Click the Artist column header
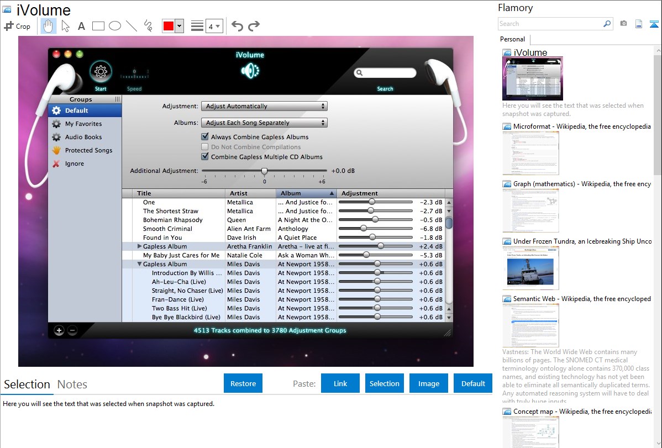662x448 pixels. (x=251, y=193)
